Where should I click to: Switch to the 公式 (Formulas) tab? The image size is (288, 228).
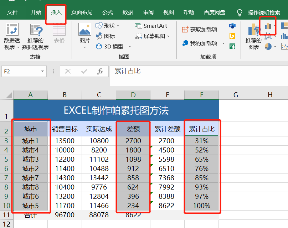(x=108, y=12)
